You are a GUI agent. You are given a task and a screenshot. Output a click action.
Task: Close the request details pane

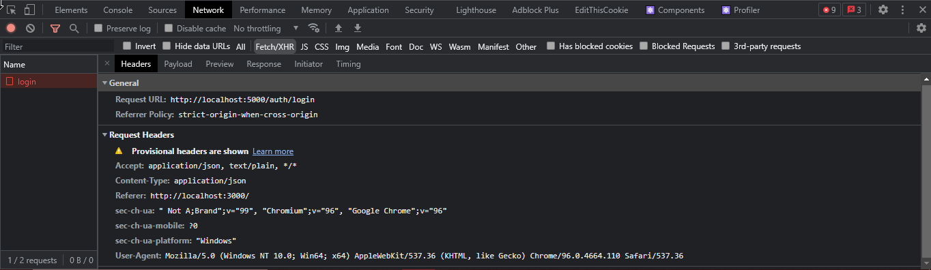tap(106, 63)
